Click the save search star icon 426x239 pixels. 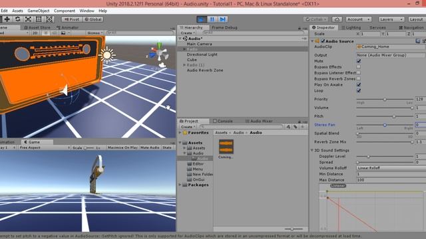tap(302, 127)
